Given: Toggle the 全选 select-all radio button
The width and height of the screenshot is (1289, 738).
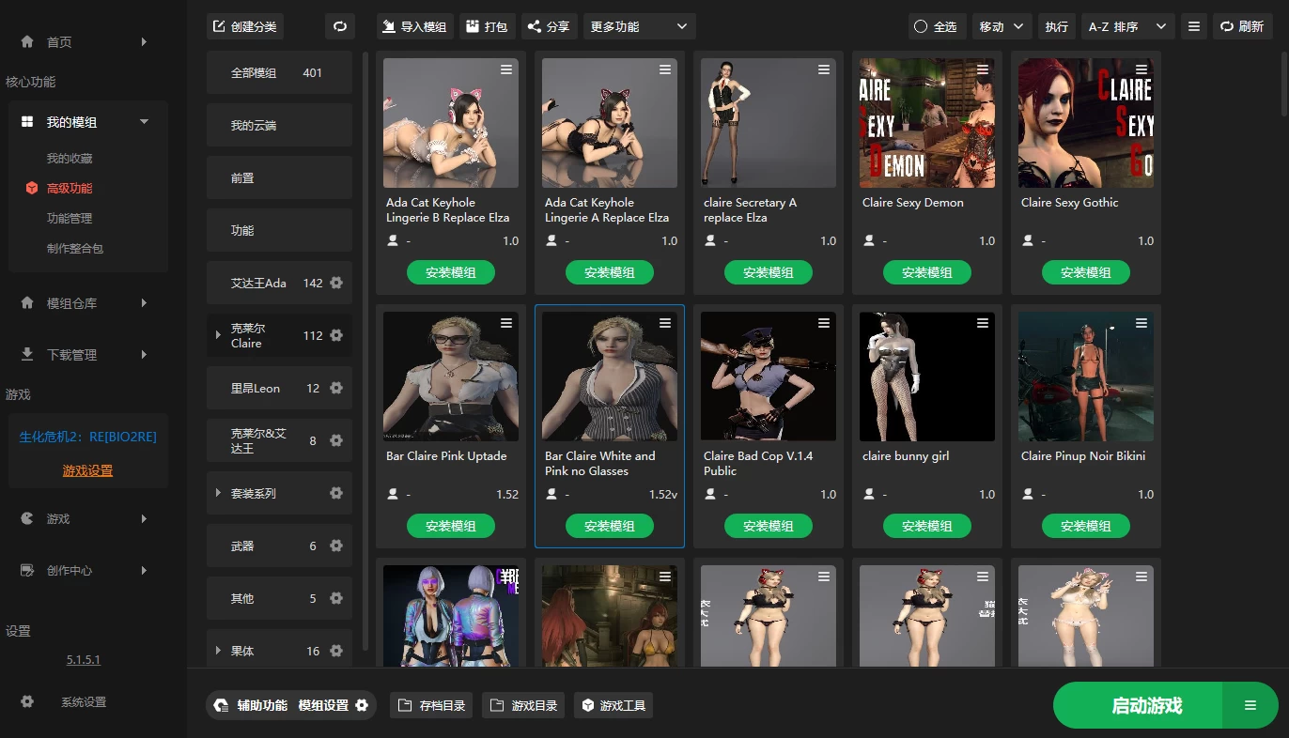Looking at the screenshot, I should click(x=921, y=26).
